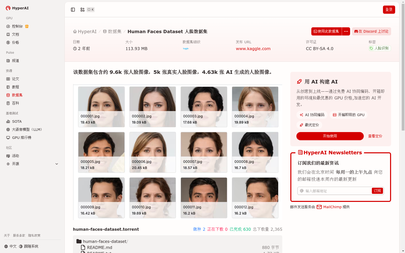Click the 总下载量 2,365 text
This screenshot has height=253, width=405.
pos(268,229)
